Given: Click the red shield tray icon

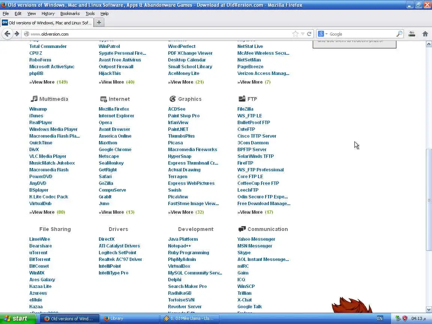Looking at the screenshot, I should [x=405, y=318].
